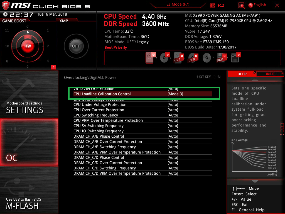Switch to EZ Mode (F7)
The image size is (285, 214).
(178, 4)
